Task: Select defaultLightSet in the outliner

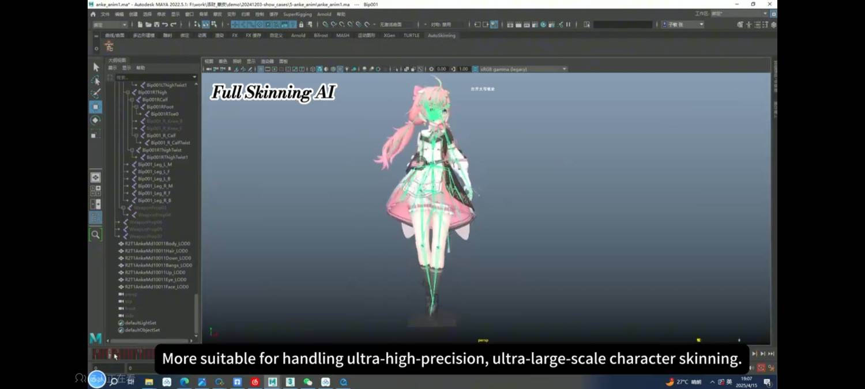Action: [140, 323]
